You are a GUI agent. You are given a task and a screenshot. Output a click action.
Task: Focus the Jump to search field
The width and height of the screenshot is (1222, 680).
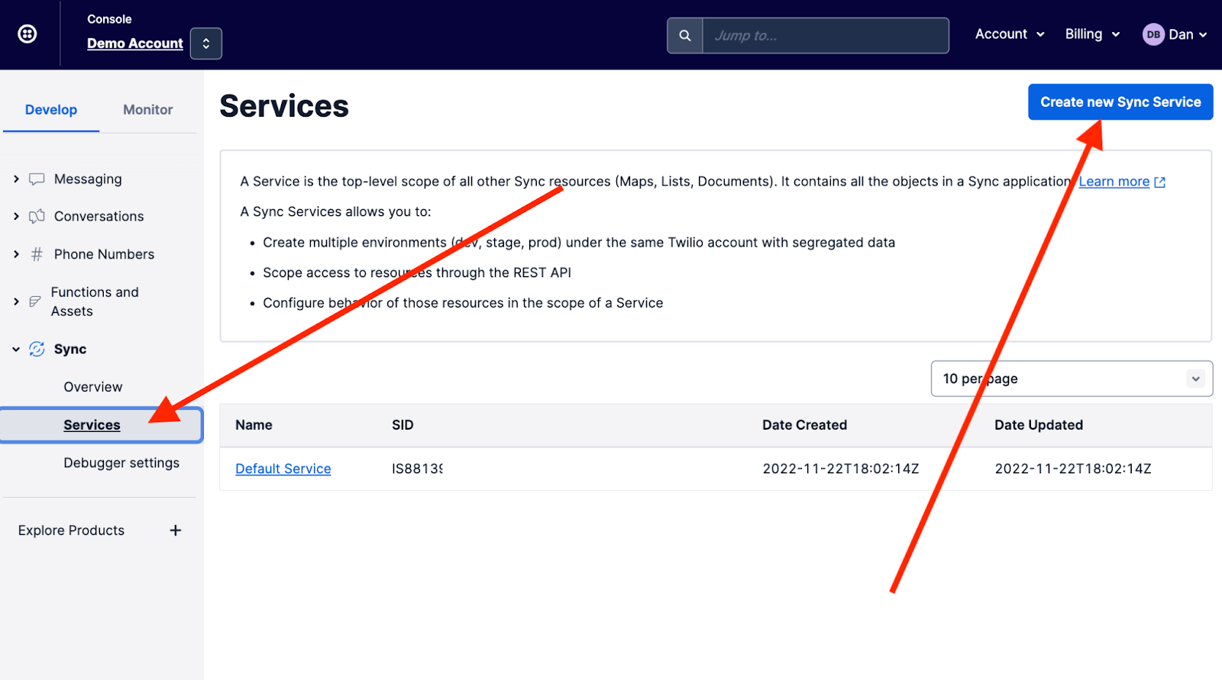(825, 35)
